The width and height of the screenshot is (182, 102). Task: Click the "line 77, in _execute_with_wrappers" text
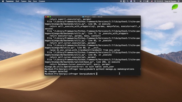click(108, 33)
